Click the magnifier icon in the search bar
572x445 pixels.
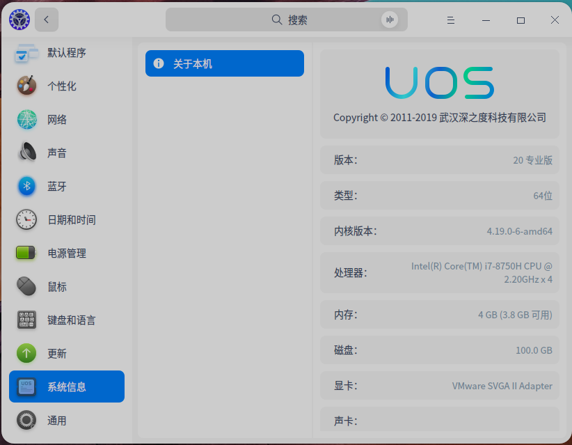pos(277,19)
